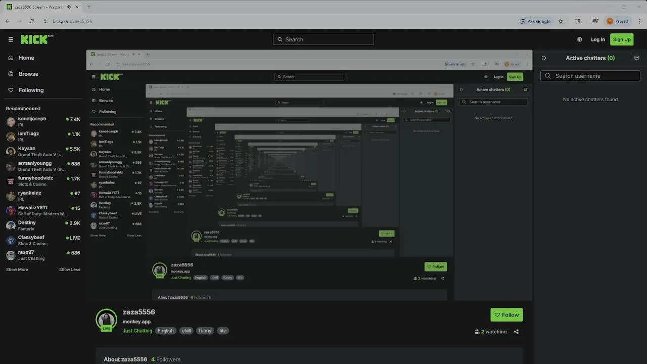Expand recommended list with Show More

point(17,269)
